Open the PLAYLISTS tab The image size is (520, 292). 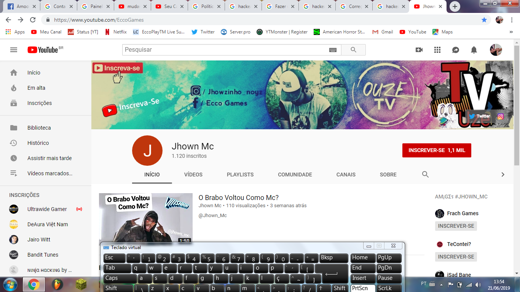(240, 175)
